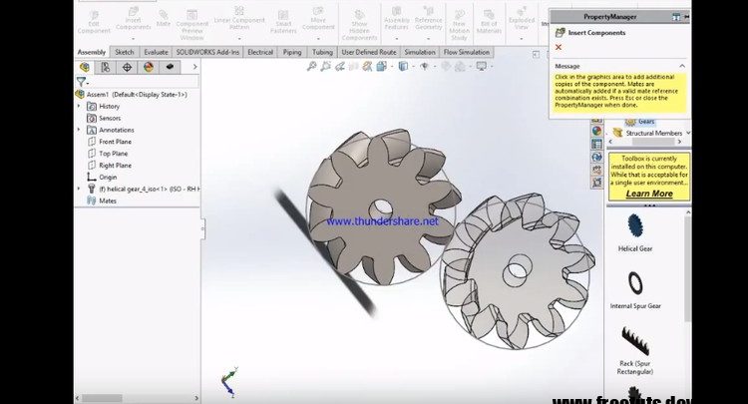Select the Sensors tree item
The height and width of the screenshot is (404, 748).
coord(104,118)
